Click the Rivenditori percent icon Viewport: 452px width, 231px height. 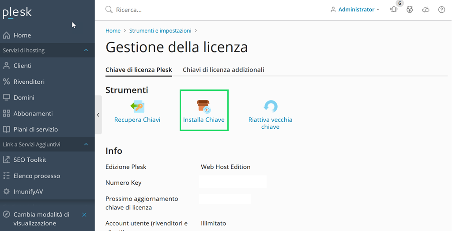(6, 82)
